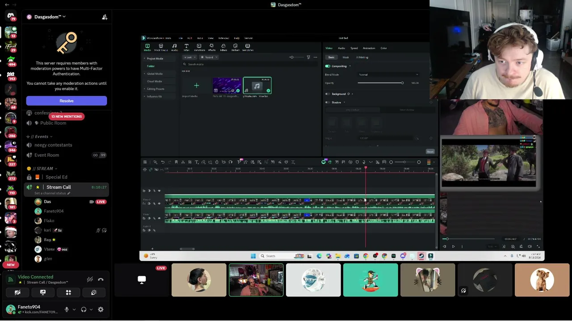Screen dimensions: 572x321
Task: Open the Transitions tab in Filmora
Action: coord(199,47)
